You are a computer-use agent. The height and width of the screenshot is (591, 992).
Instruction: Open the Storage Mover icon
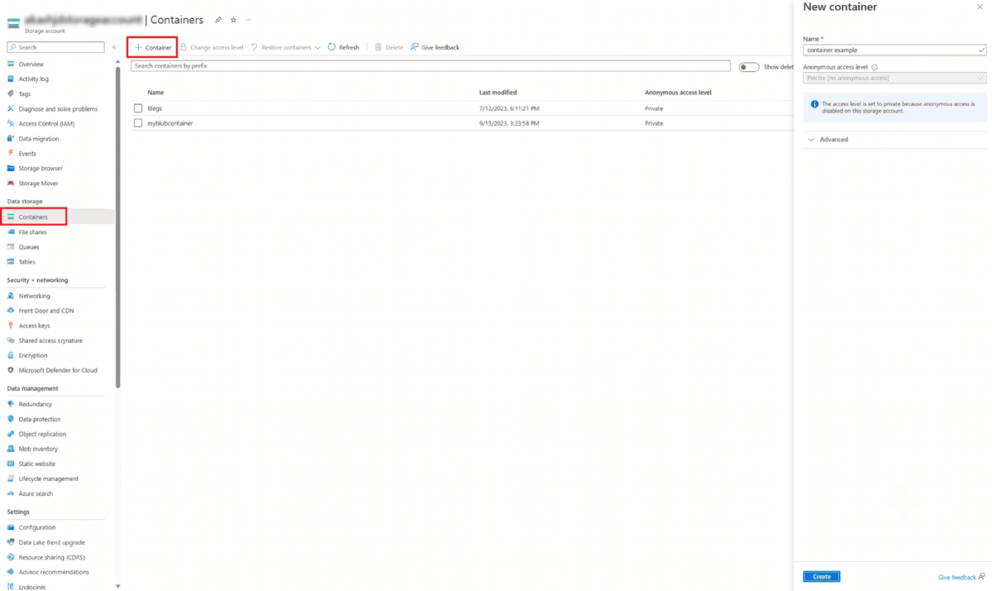(x=11, y=183)
